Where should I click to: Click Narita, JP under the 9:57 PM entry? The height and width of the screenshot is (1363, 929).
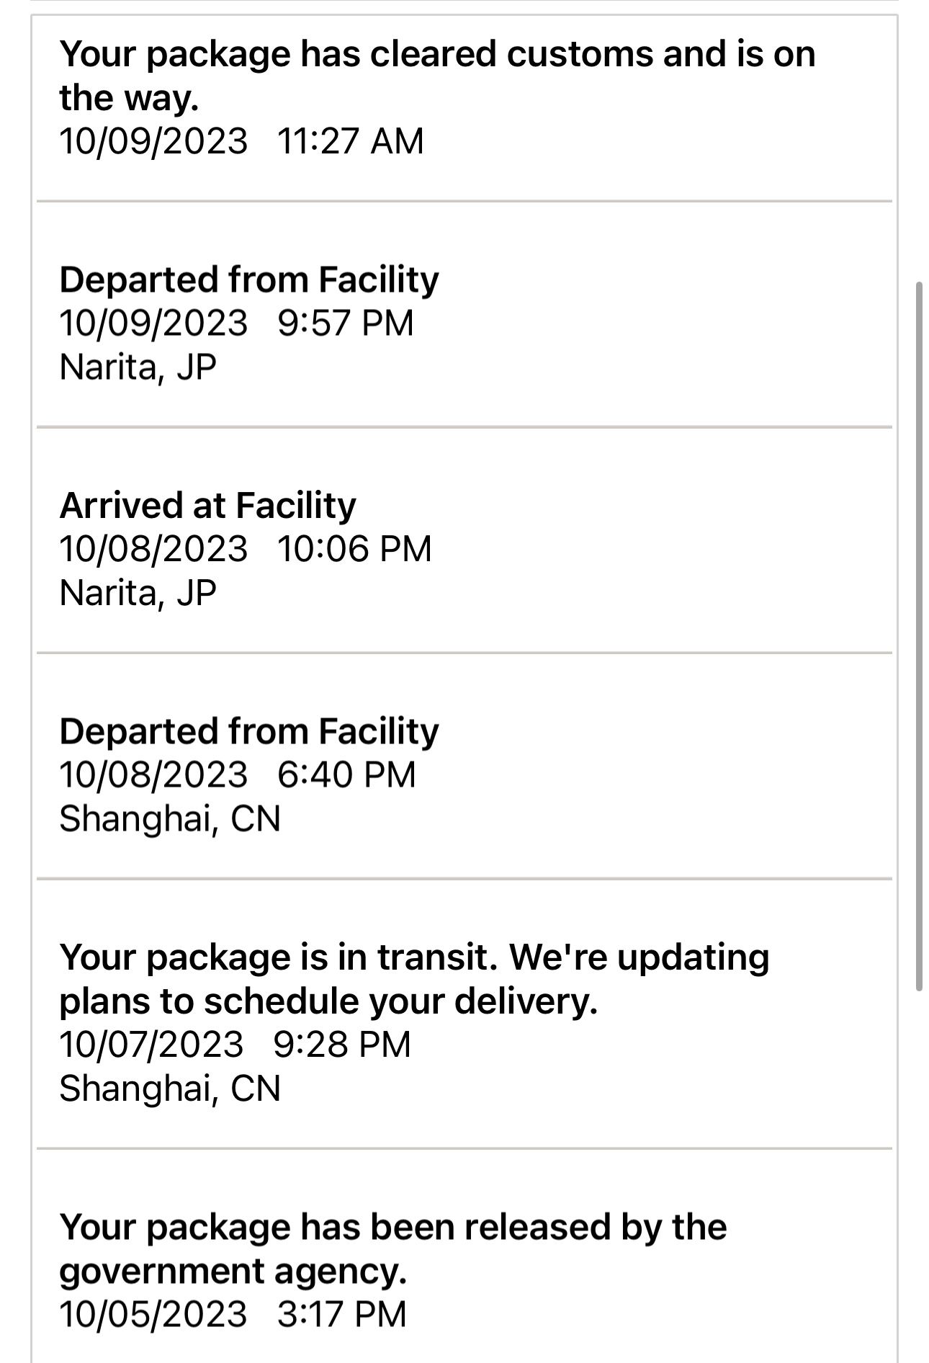tap(138, 367)
